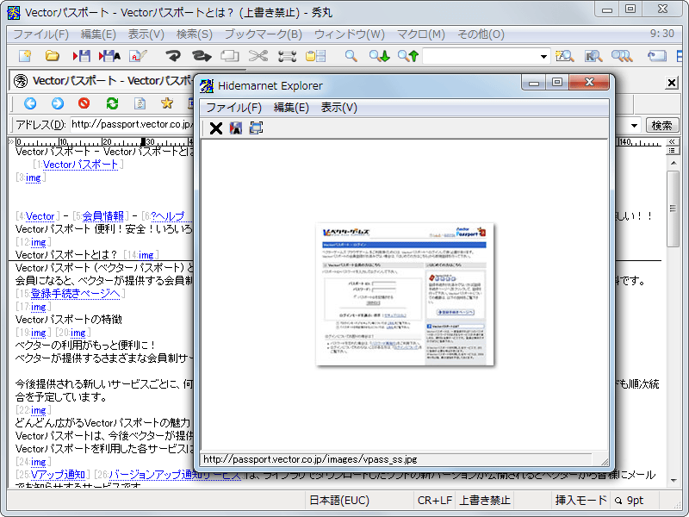Click the pencil-and-magnifier search icon
The image size is (689, 517).
(564, 56)
